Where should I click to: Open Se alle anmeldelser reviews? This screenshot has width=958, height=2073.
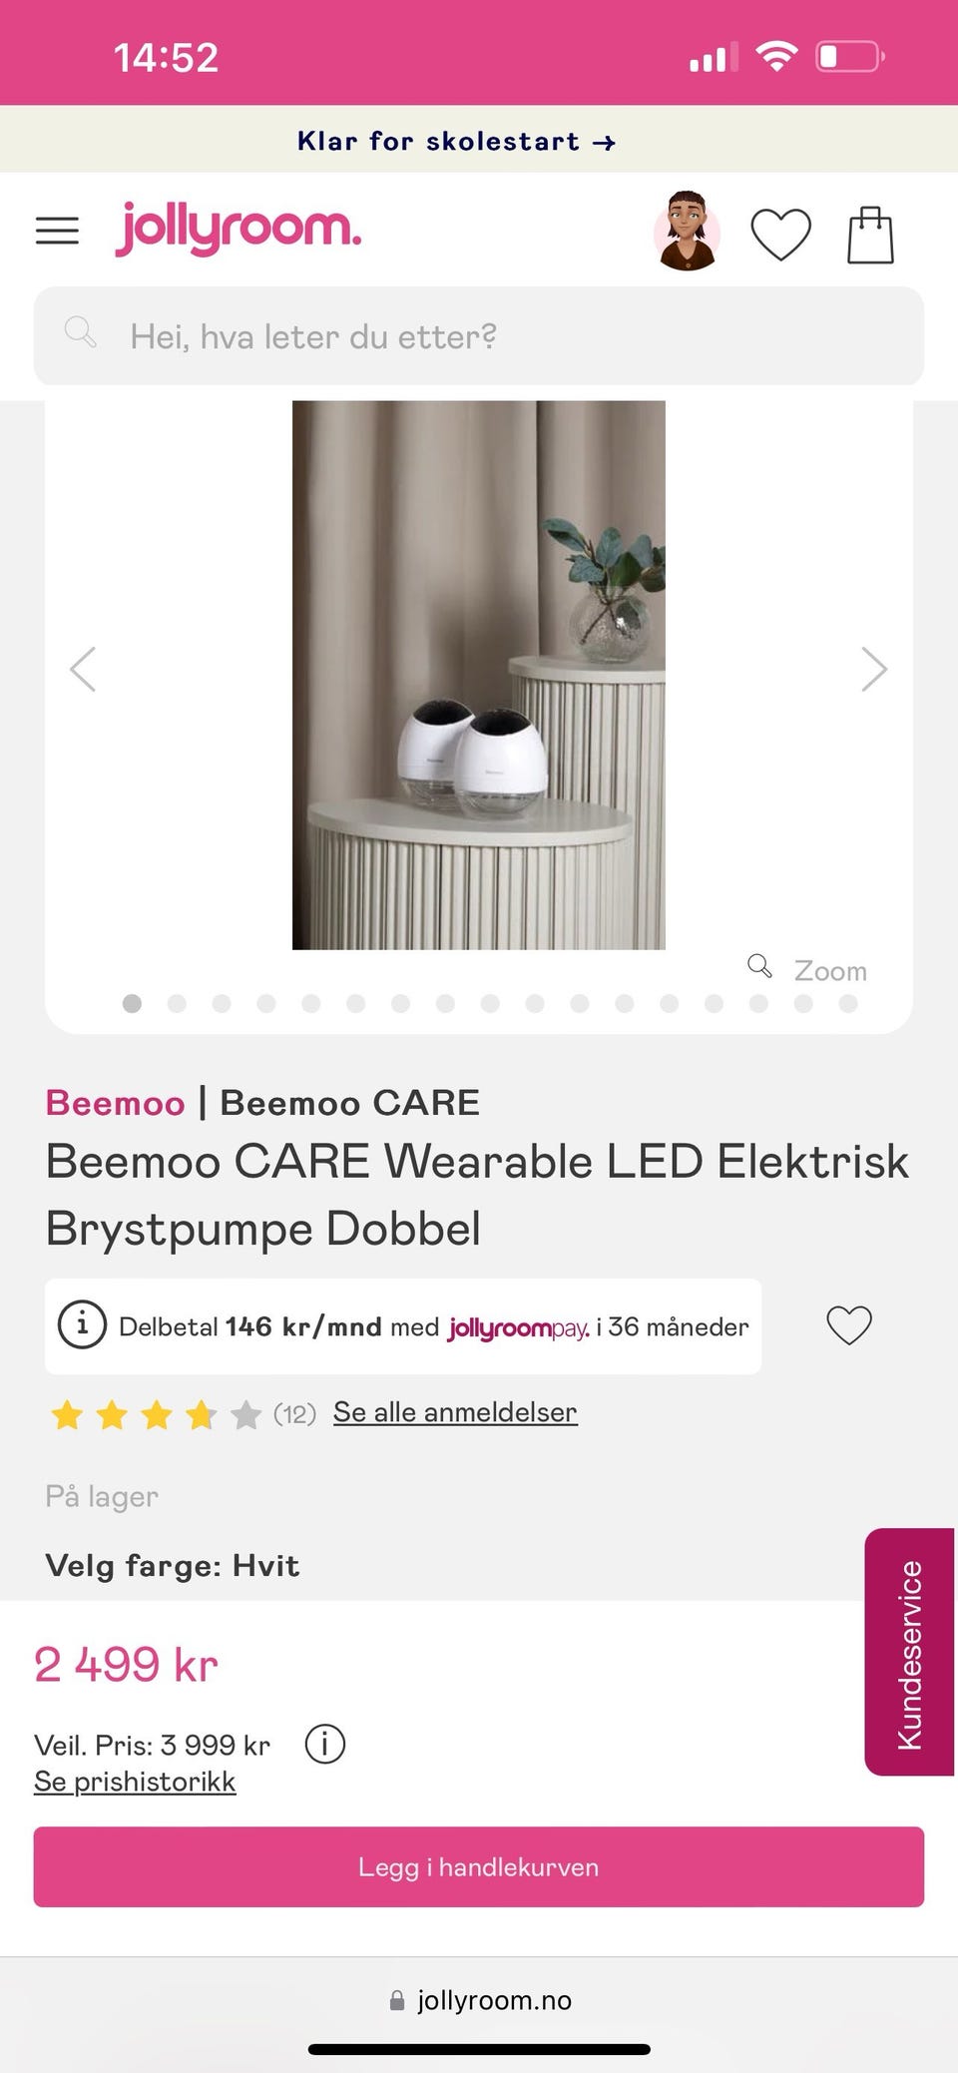tap(455, 1412)
